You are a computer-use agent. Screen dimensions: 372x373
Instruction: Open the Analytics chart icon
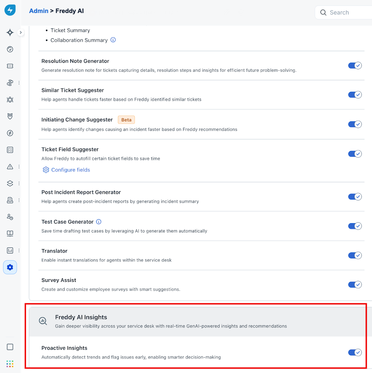[x=10, y=250]
